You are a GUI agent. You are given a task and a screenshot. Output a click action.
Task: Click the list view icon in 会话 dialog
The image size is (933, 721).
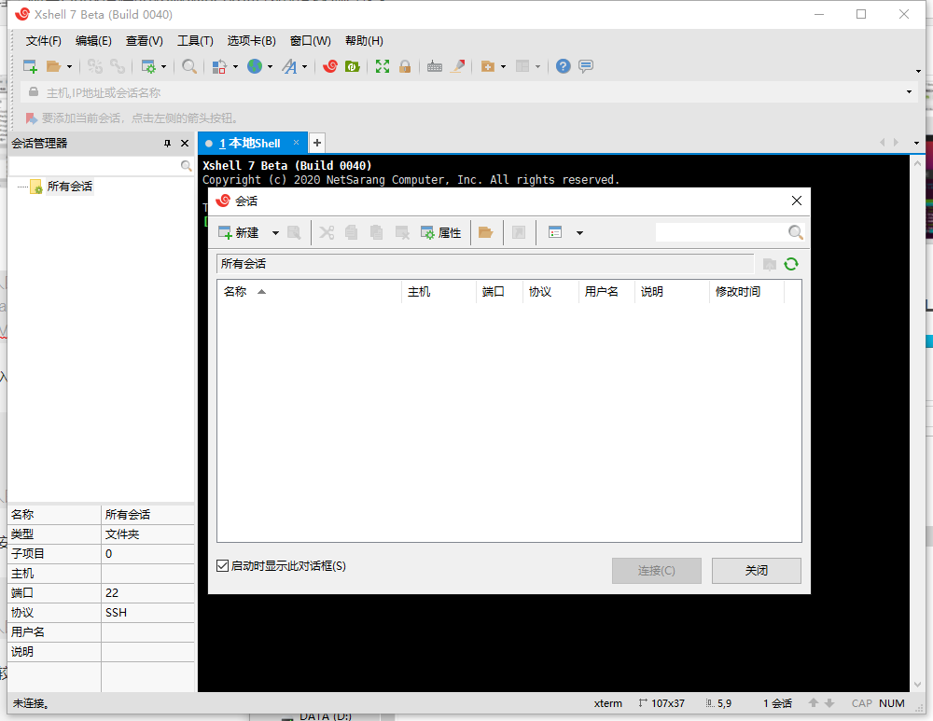(555, 232)
